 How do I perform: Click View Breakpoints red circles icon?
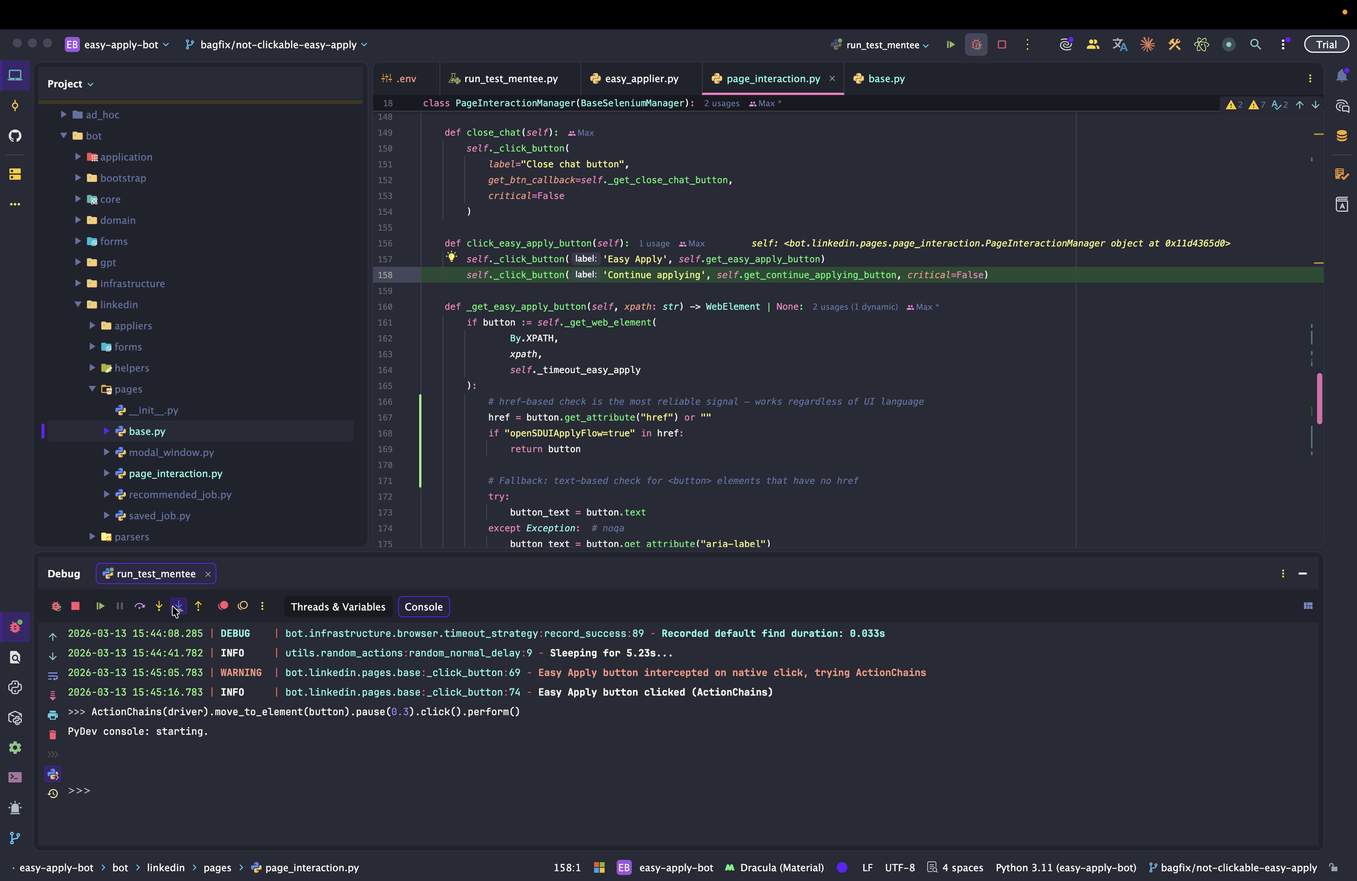pyautogui.click(x=224, y=606)
